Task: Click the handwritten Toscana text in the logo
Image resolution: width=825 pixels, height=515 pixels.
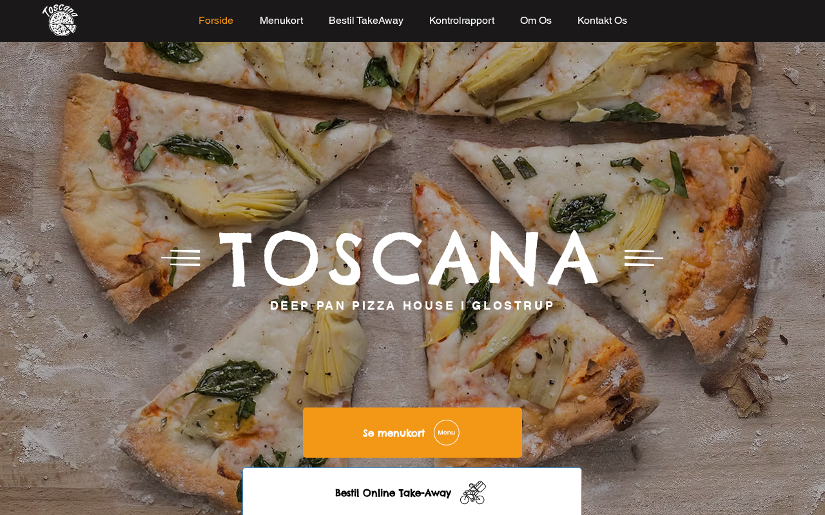Action: [x=61, y=10]
